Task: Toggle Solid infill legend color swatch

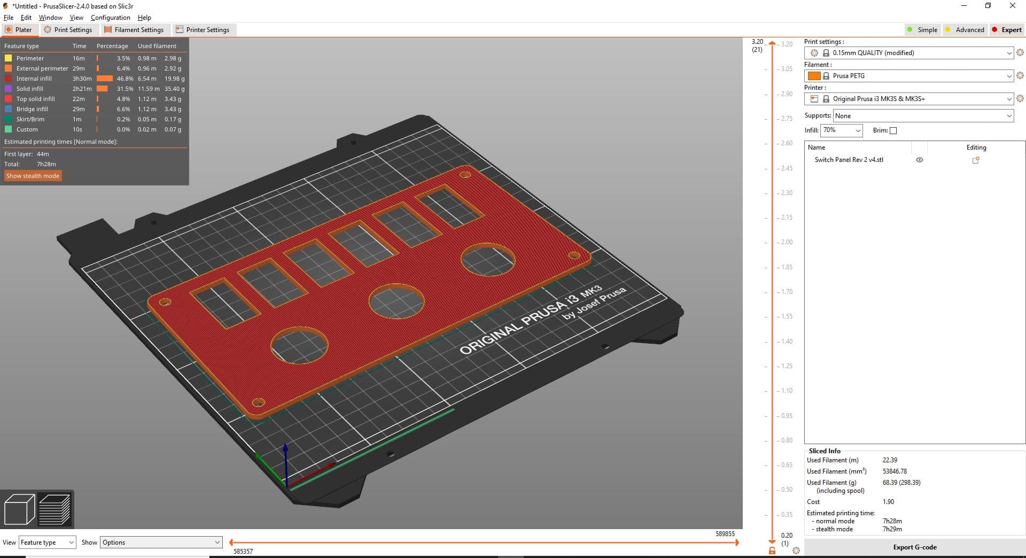Action: 9,89
